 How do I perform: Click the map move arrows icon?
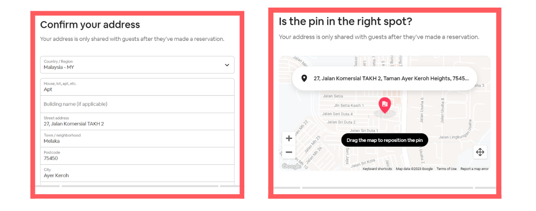click(x=480, y=152)
